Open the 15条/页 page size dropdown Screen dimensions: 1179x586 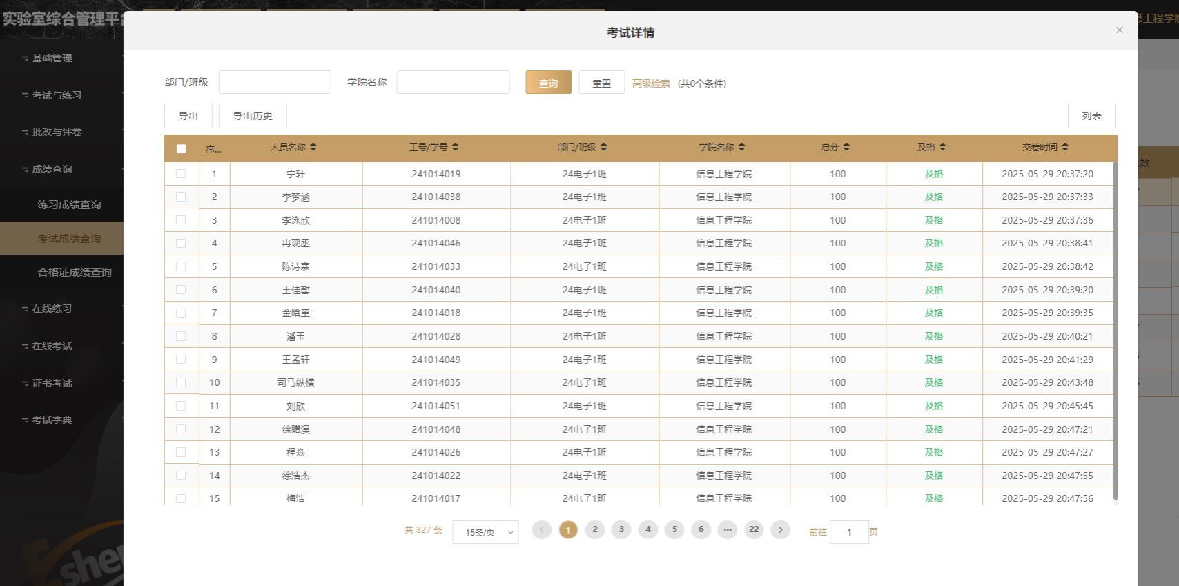(485, 532)
